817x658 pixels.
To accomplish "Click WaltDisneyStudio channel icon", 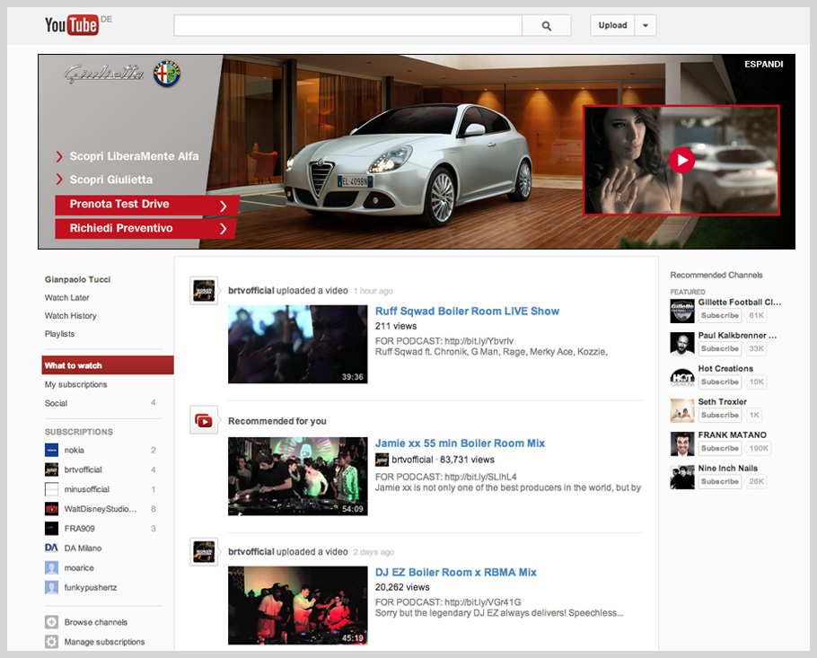I will (x=51, y=509).
